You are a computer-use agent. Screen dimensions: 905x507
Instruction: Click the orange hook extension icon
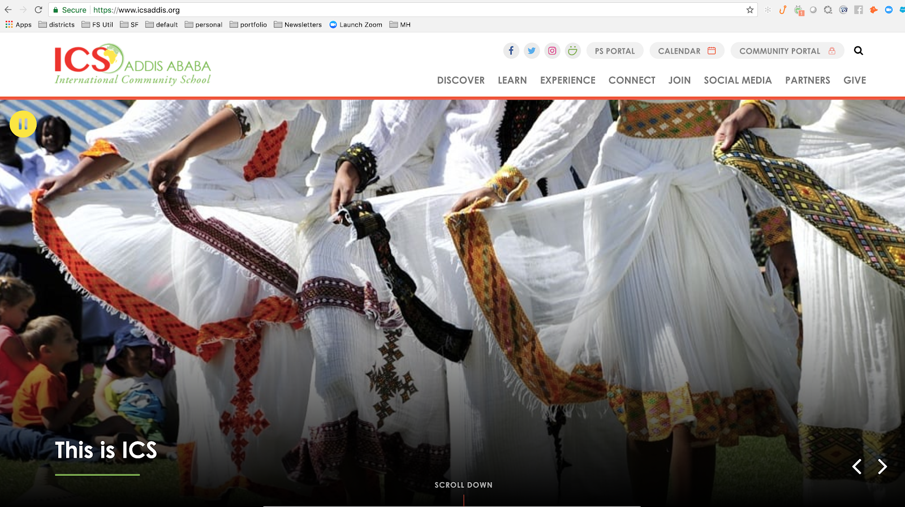coord(783,10)
